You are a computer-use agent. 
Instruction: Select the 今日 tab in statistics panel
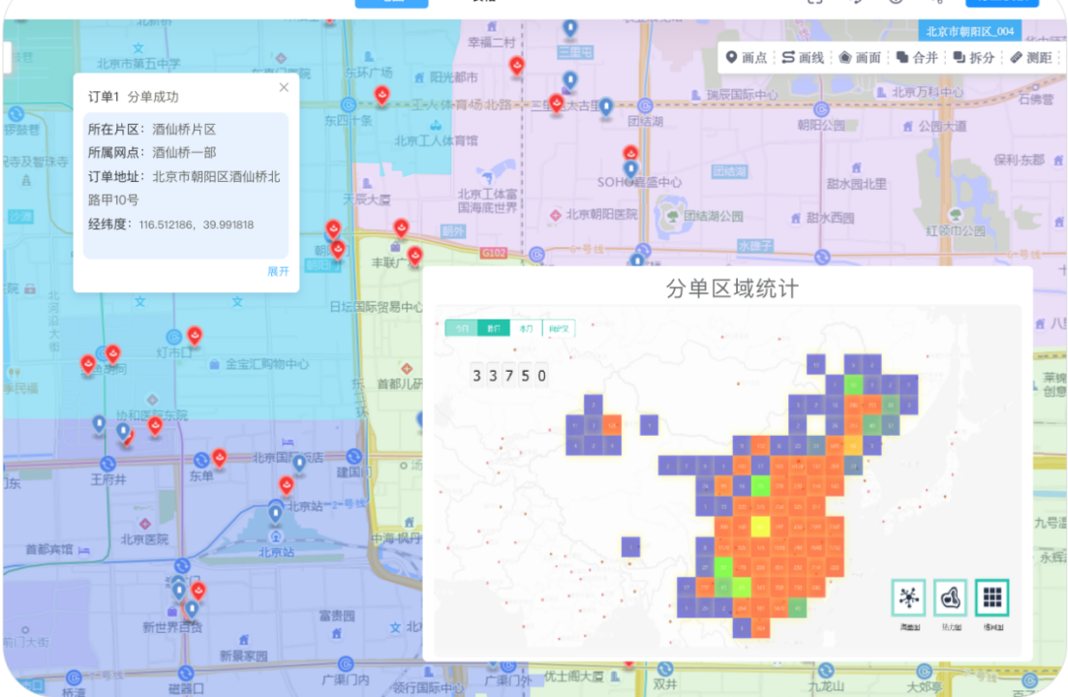462,328
